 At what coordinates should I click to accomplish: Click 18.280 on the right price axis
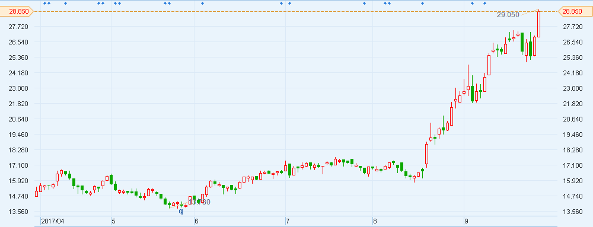point(573,150)
